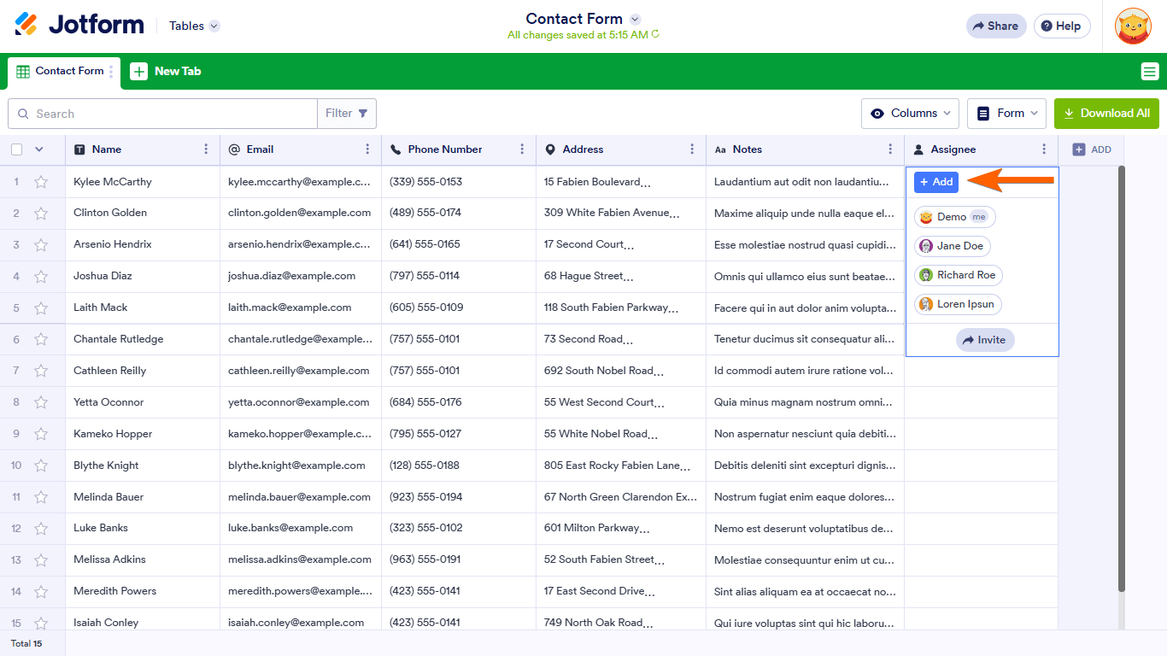Select phone cell (323) 555-0102
Viewport: 1167px width, 656px height.
pos(459,528)
